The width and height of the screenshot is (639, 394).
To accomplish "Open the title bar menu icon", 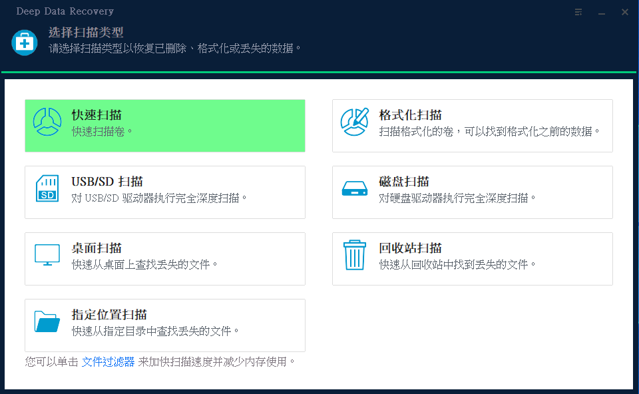I will pyautogui.click(x=579, y=12).
